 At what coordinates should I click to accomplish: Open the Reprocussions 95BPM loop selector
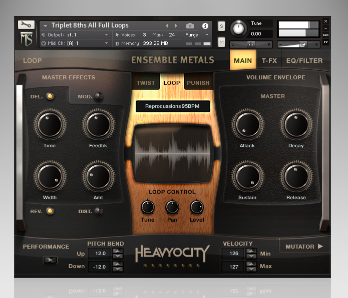tap(173, 106)
